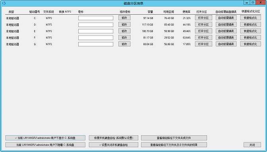
Task: Maximize the 磁盘分区信息 window
Action: pos(253,2)
